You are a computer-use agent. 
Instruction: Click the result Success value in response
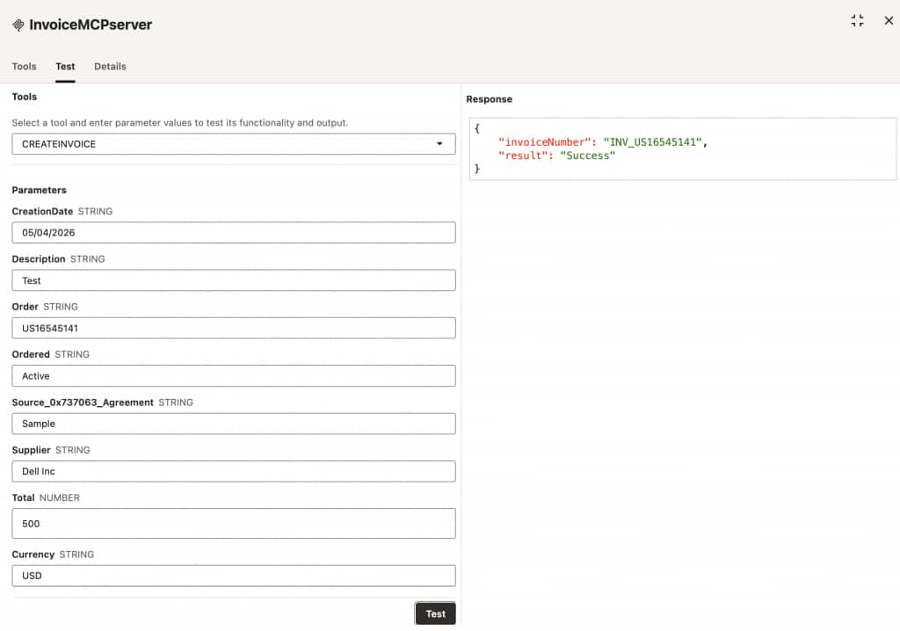587,156
